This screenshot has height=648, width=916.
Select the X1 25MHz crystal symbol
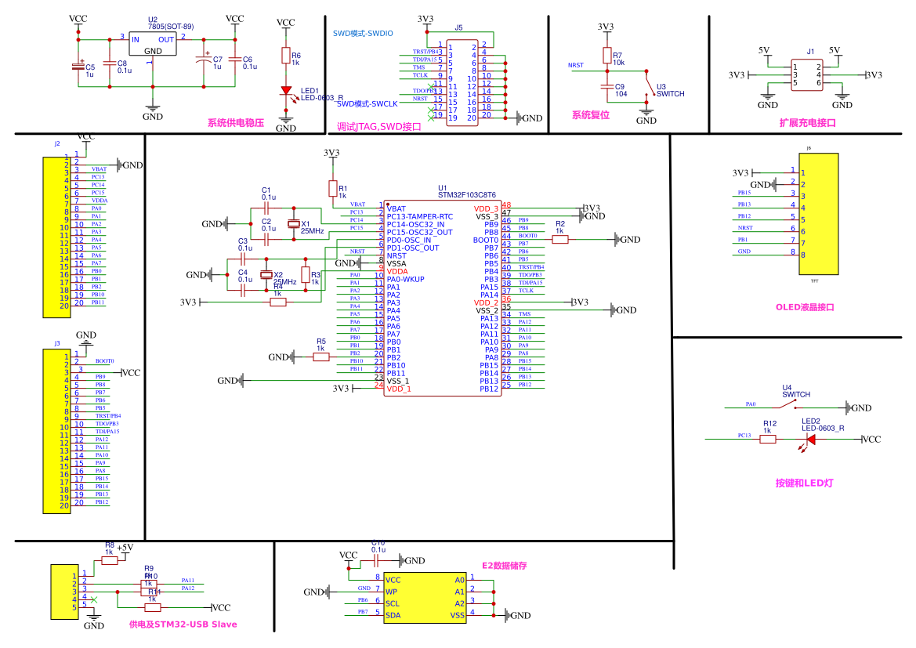pyautogui.click(x=294, y=225)
